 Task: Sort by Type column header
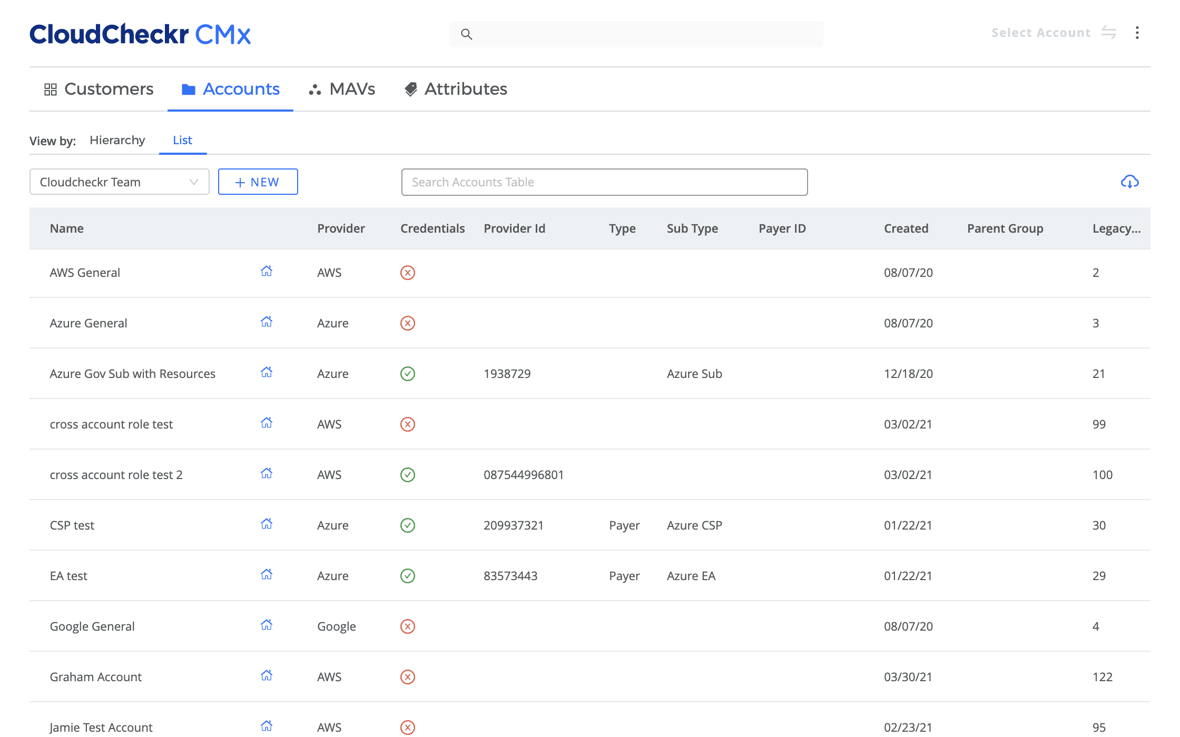tap(622, 228)
